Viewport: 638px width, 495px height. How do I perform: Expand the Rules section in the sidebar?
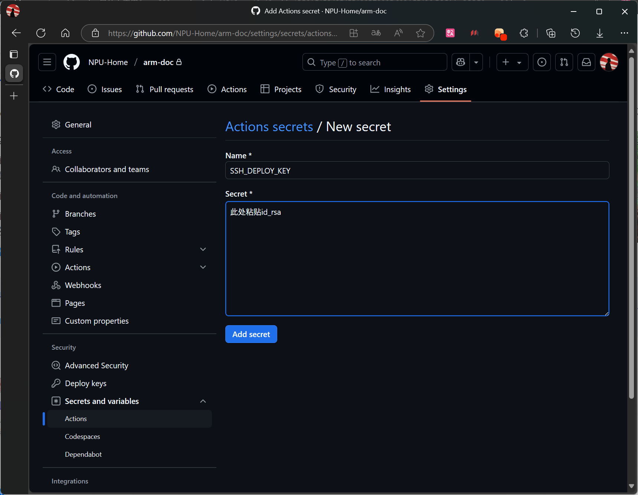coord(203,249)
